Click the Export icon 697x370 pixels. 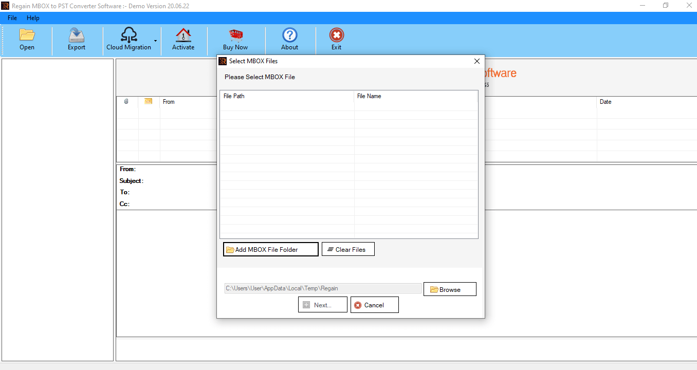pos(76,36)
